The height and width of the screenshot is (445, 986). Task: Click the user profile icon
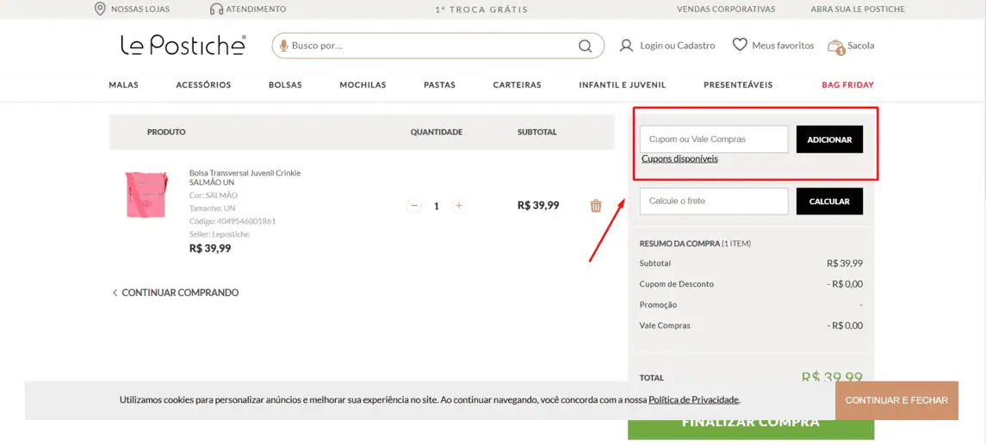click(626, 46)
